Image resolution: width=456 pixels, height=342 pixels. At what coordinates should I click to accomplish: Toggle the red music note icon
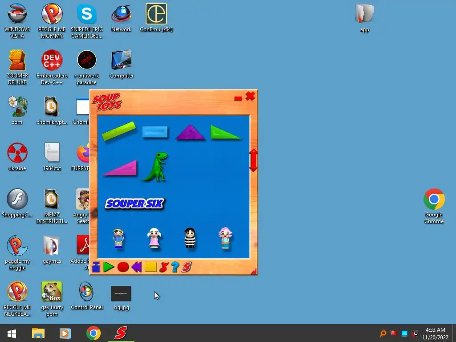point(164,267)
